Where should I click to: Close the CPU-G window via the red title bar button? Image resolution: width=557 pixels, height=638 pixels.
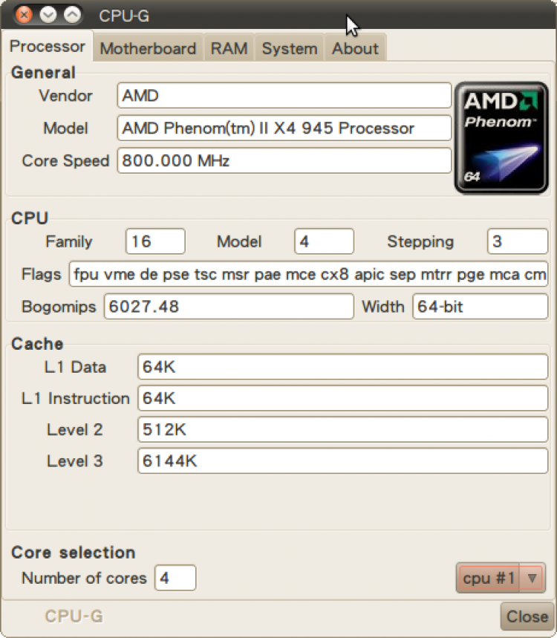pos(24,15)
